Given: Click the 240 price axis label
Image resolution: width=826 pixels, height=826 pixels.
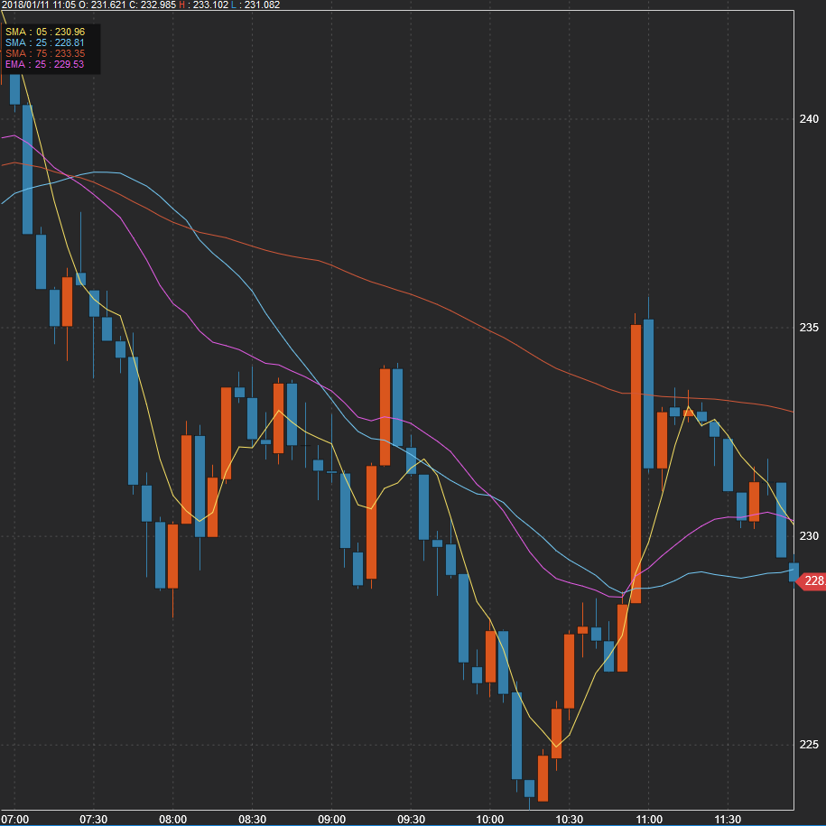Looking at the screenshot, I should tap(809, 119).
